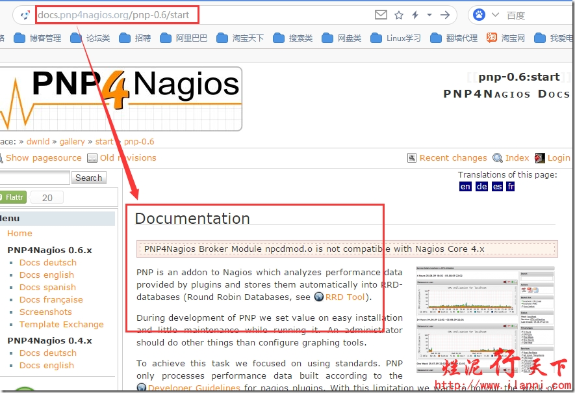Screen dimensions: 575x393
Task: Click the Recent changes icon
Action: point(412,158)
